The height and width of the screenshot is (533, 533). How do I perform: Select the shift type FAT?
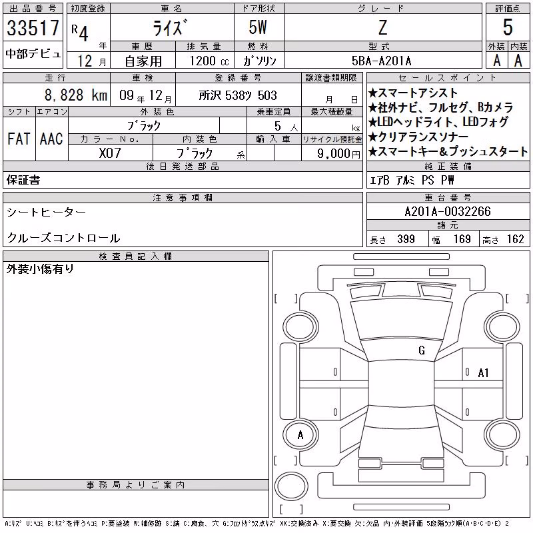click(x=19, y=139)
